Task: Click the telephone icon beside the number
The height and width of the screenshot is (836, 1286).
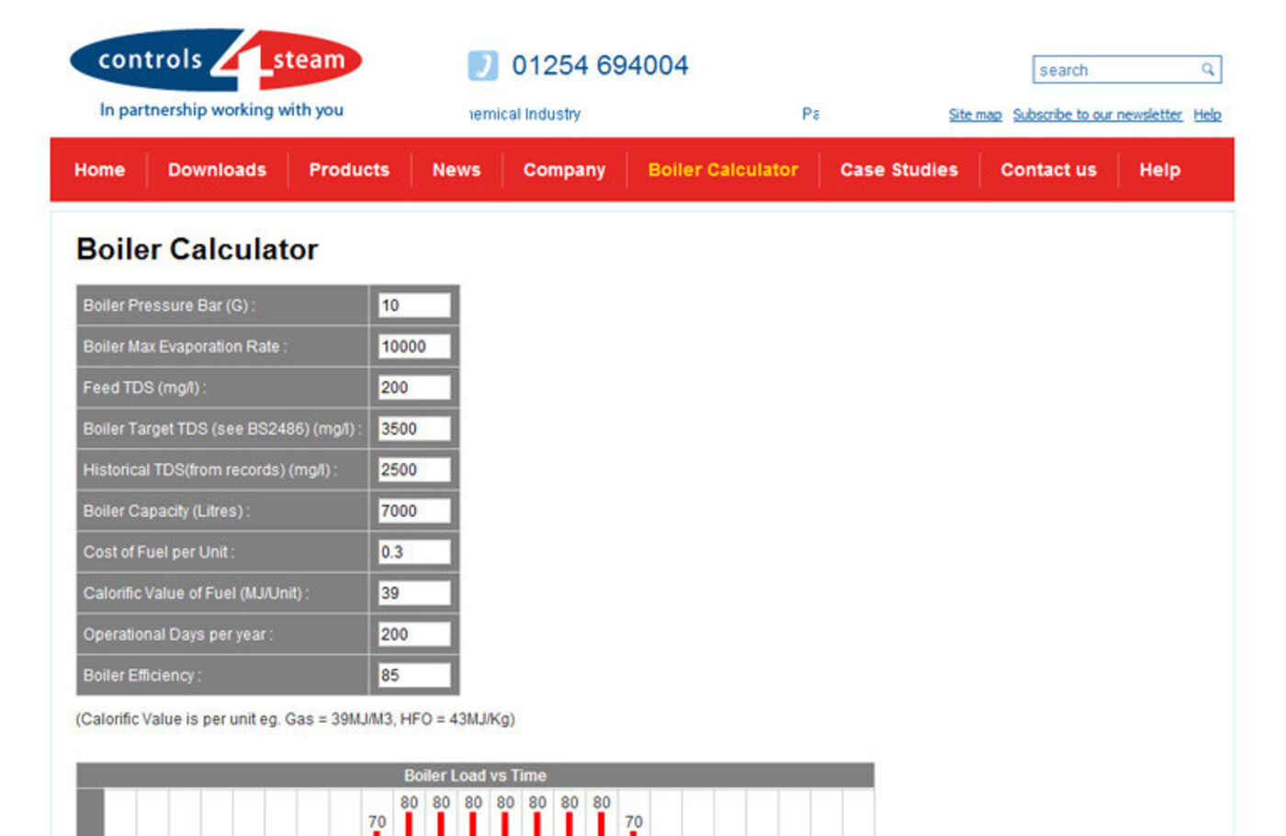Action: [482, 66]
